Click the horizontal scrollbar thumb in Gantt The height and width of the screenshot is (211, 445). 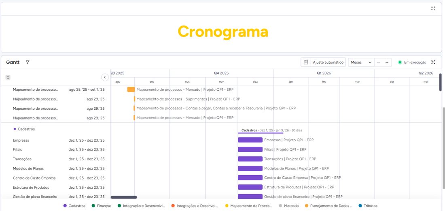[124, 197]
